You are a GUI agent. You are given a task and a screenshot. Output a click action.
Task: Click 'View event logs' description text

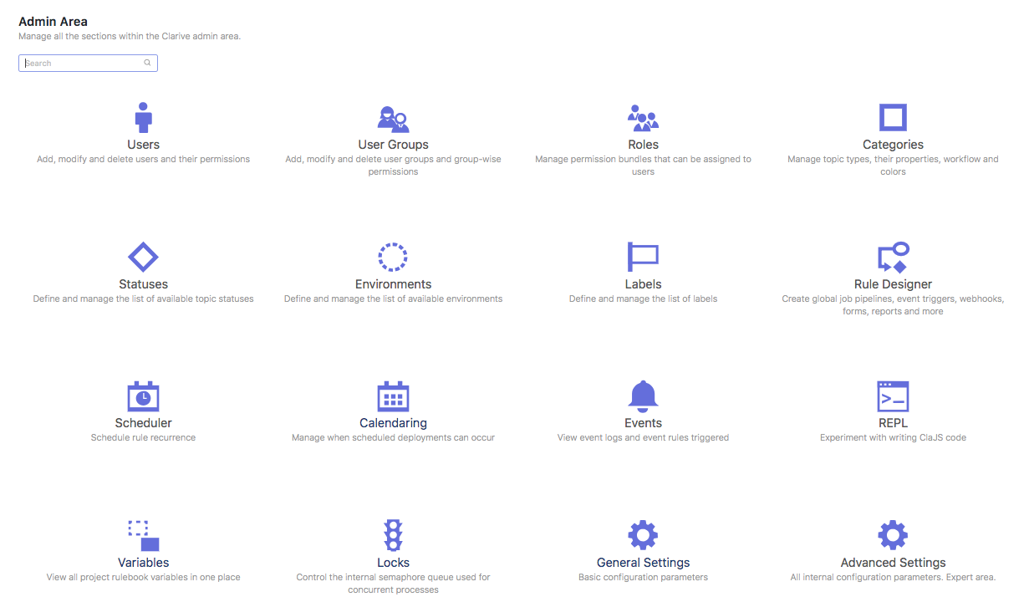(643, 437)
